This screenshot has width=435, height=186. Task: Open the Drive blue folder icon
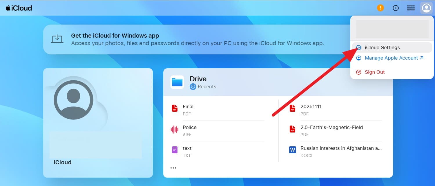[x=177, y=82]
